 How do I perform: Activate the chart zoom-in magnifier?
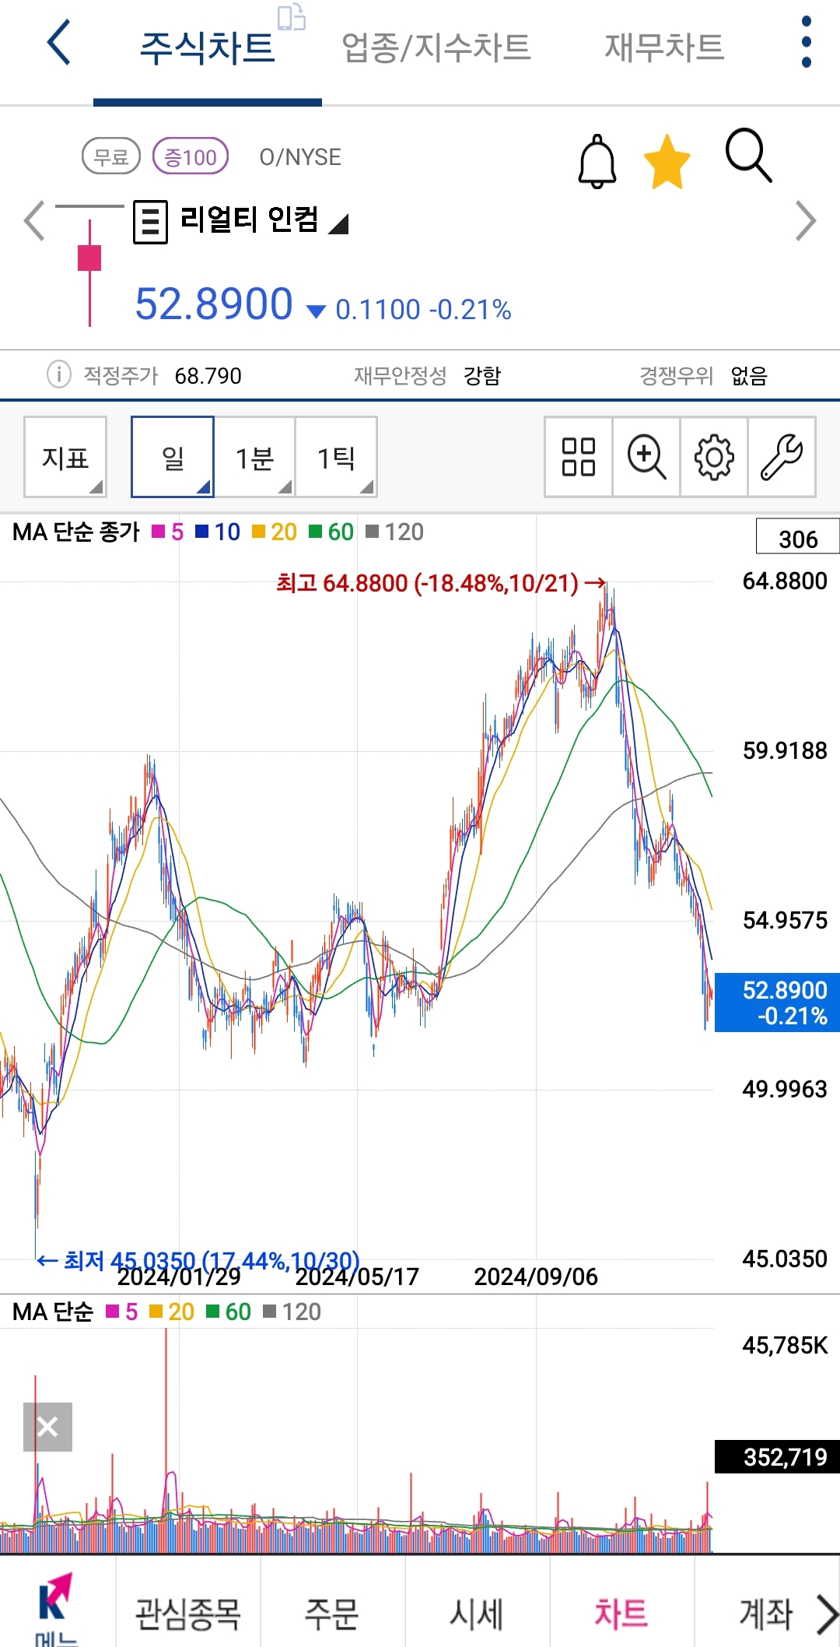646,457
